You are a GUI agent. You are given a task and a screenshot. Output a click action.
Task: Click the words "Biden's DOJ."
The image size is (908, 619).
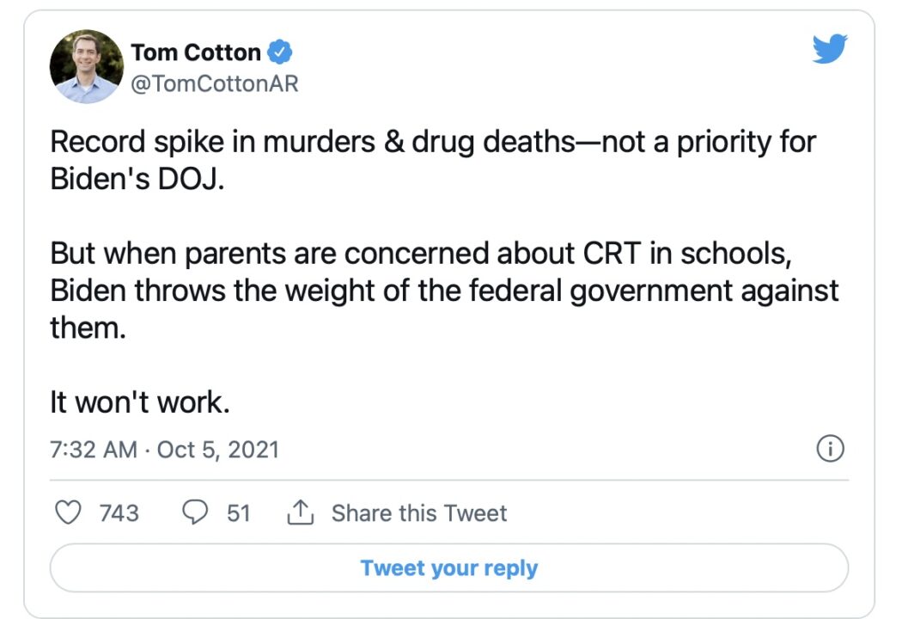coord(137,181)
